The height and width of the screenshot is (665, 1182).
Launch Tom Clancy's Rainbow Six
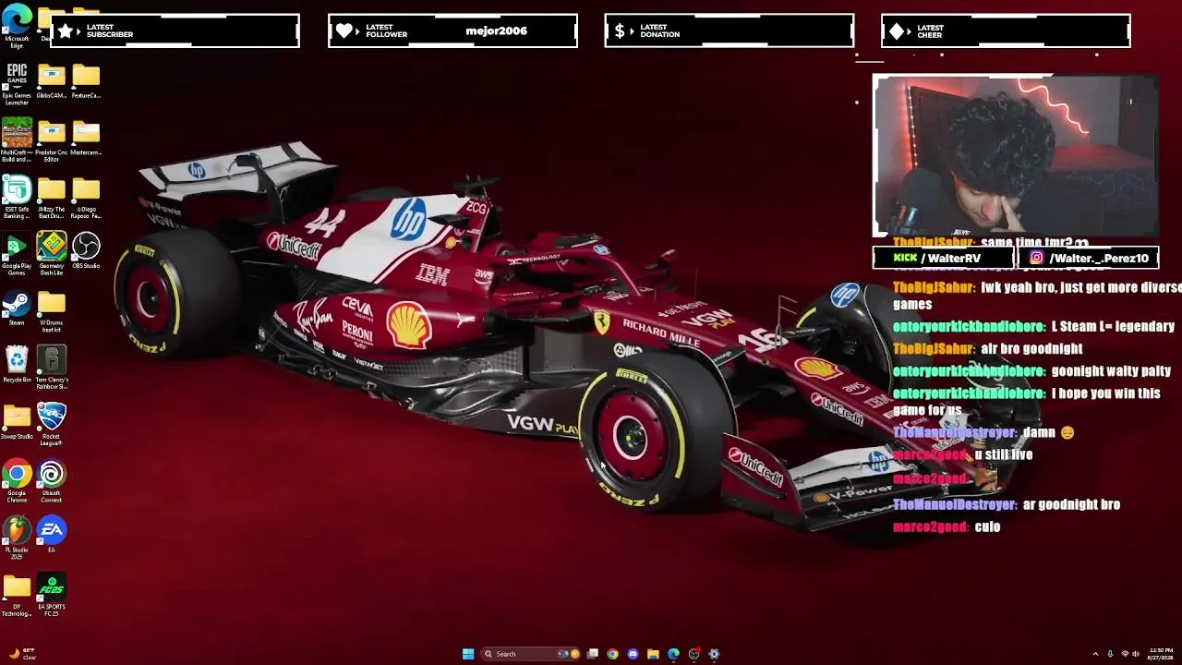(x=52, y=369)
